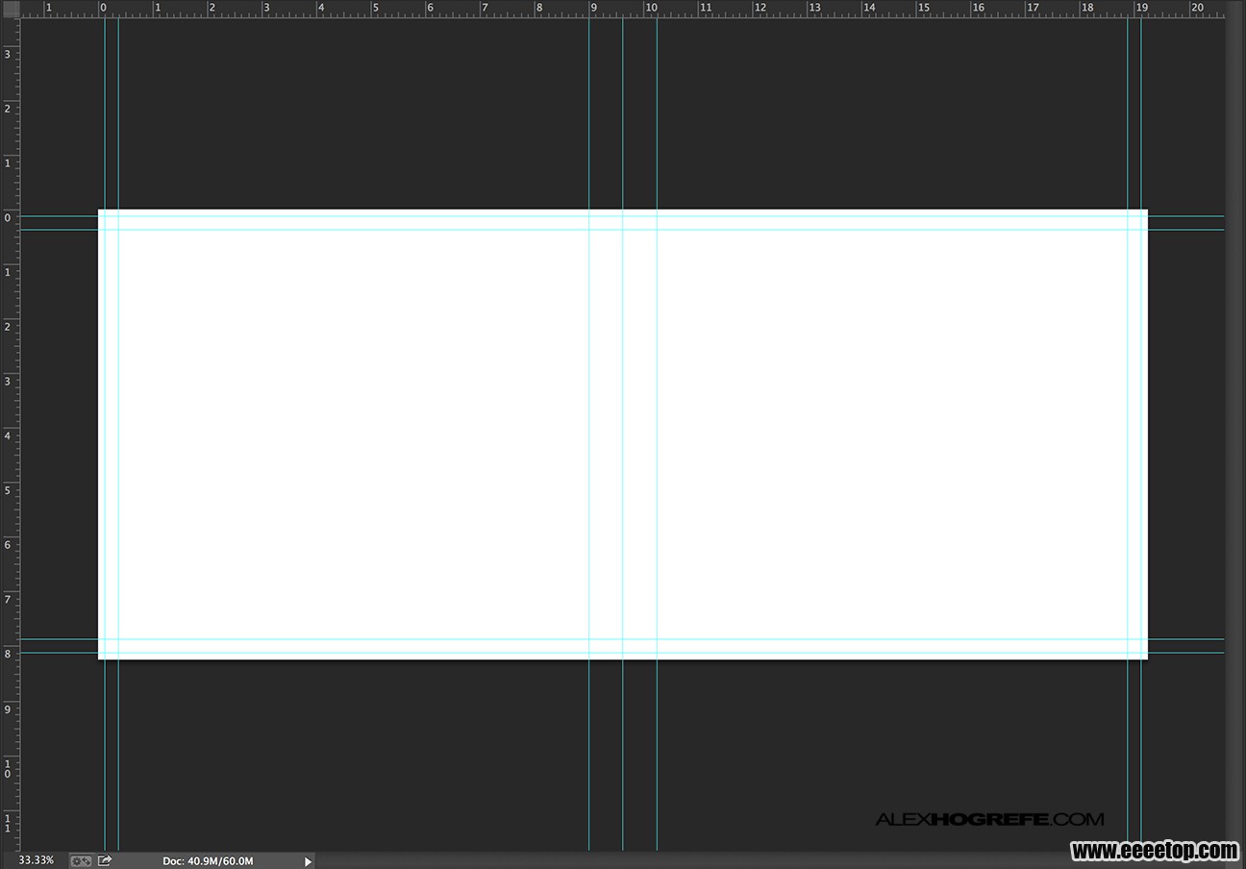The image size is (1246, 869).
Task: Click the Doc: 40.9M/60.0M status text
Action: point(208,861)
